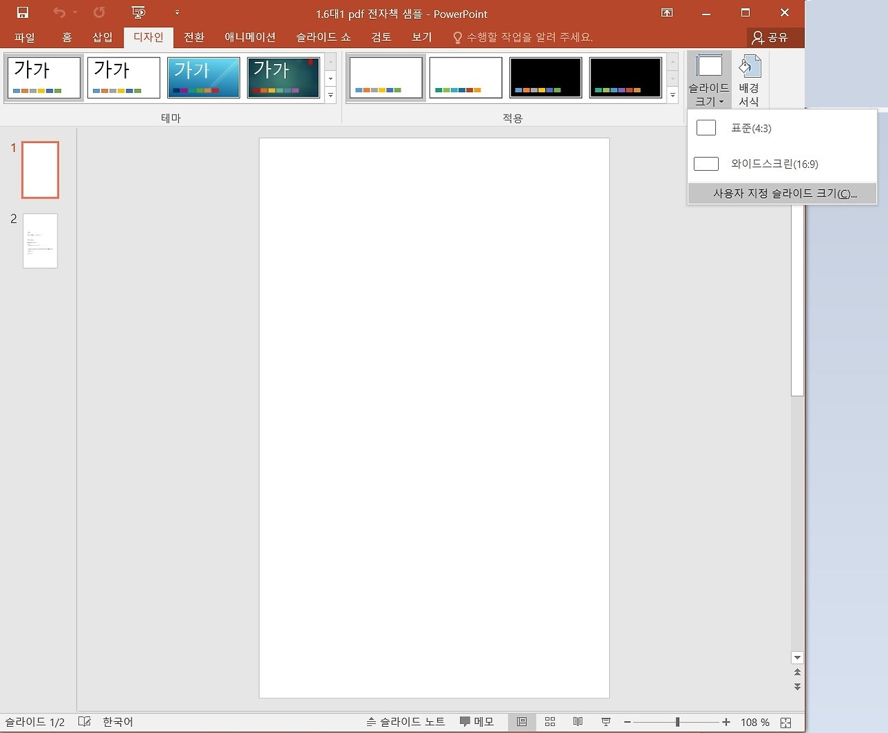This screenshot has width=888, height=733.
Task: Switch to the 전환 tab
Action: coord(194,37)
